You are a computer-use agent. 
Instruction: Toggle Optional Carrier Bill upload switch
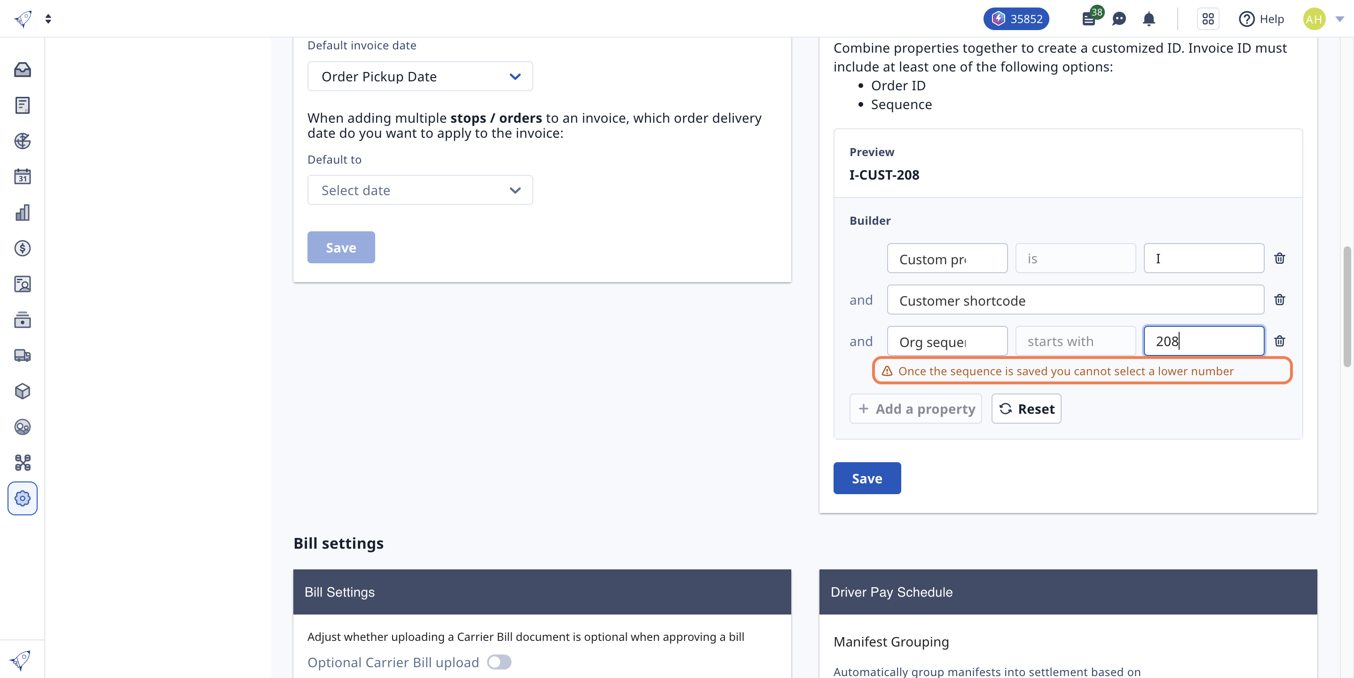click(x=499, y=662)
